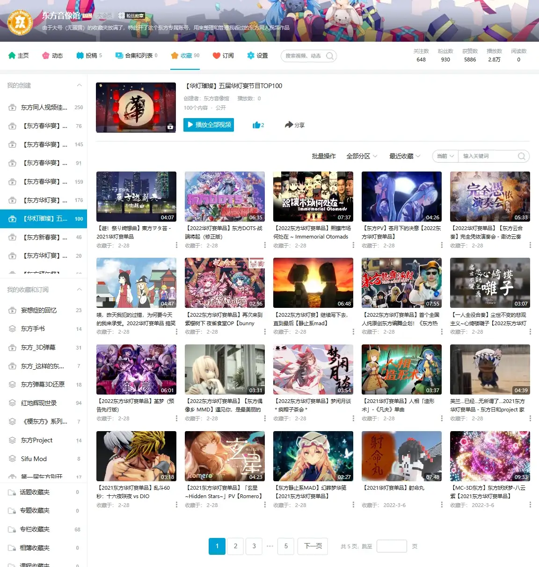Go to page 5

[x=286, y=546]
